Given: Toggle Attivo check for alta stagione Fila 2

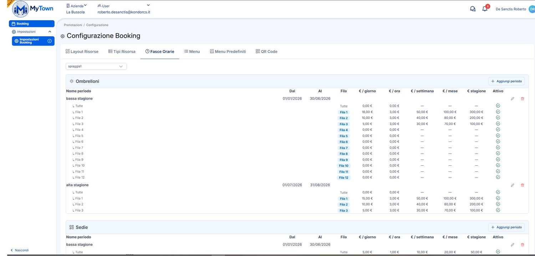Looking at the screenshot, I should click(x=498, y=204).
